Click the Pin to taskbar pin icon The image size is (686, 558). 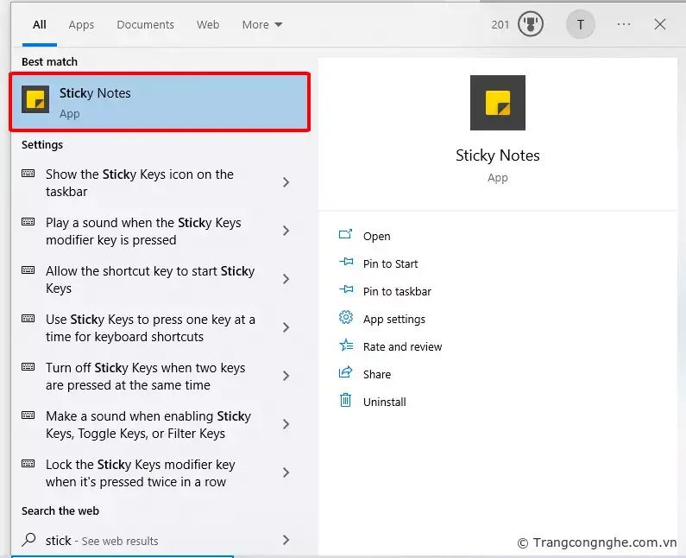(x=346, y=290)
